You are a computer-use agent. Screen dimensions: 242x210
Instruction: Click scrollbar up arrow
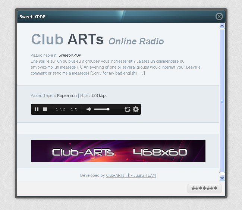[x=222, y=26]
